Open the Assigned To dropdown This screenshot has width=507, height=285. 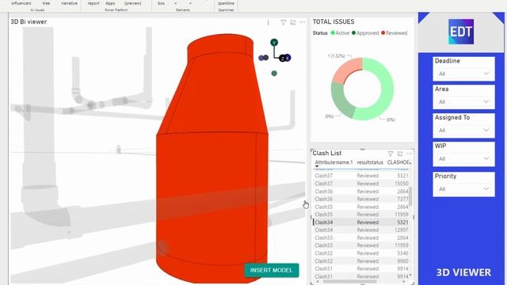pos(463,130)
